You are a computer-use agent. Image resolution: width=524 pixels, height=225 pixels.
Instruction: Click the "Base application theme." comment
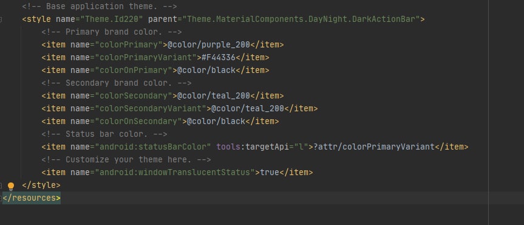pos(100,6)
